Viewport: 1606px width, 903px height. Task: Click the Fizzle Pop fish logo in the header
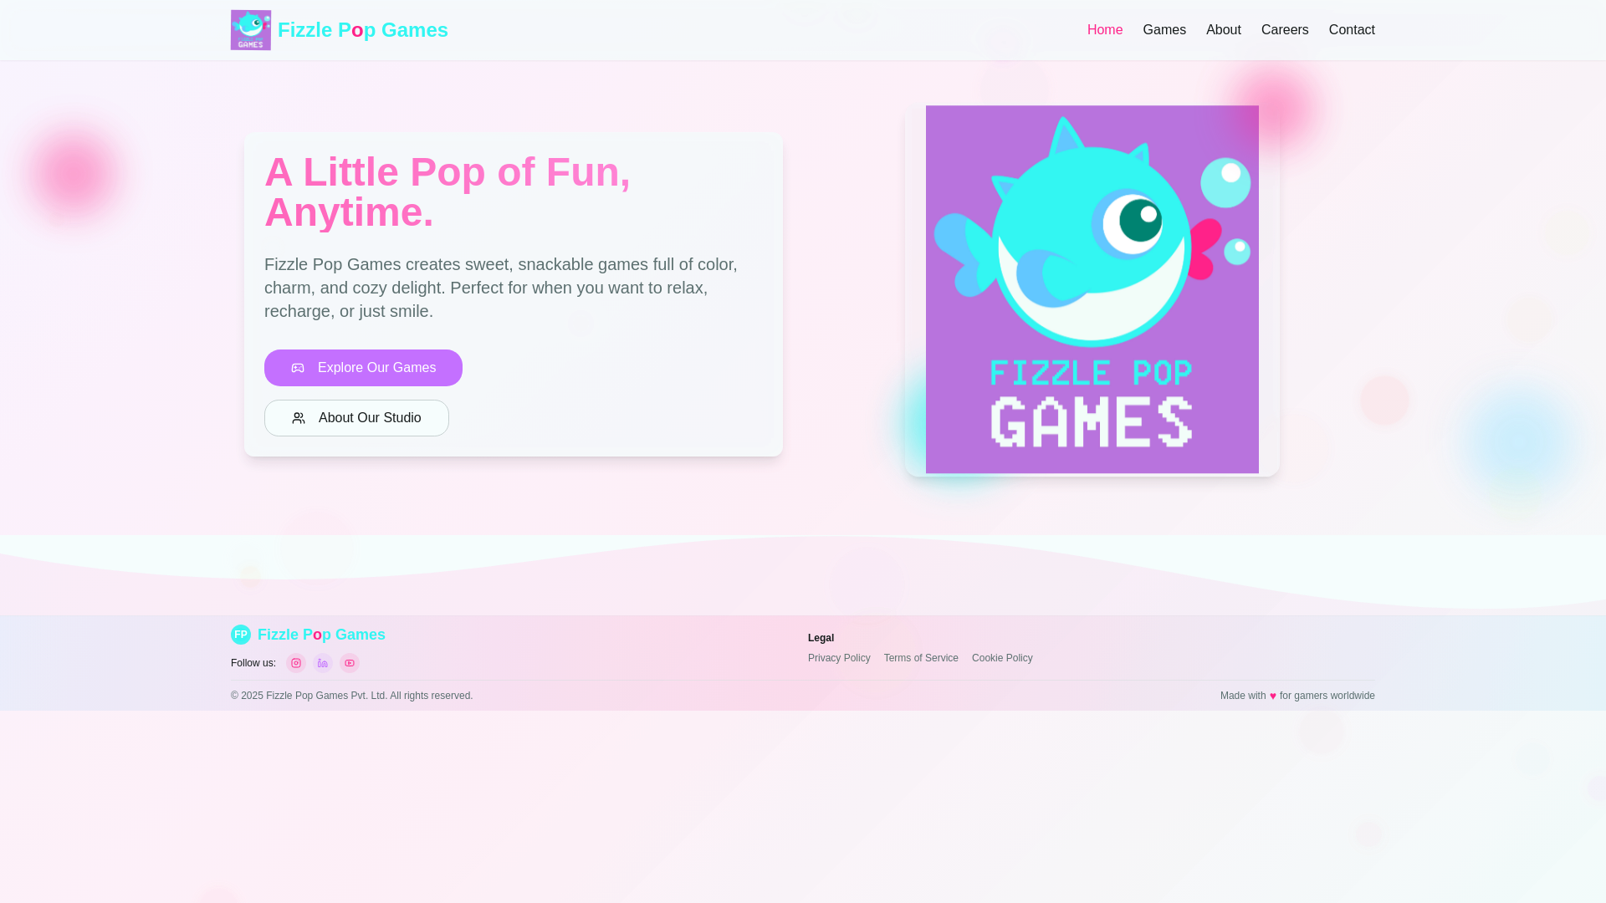[x=250, y=29]
